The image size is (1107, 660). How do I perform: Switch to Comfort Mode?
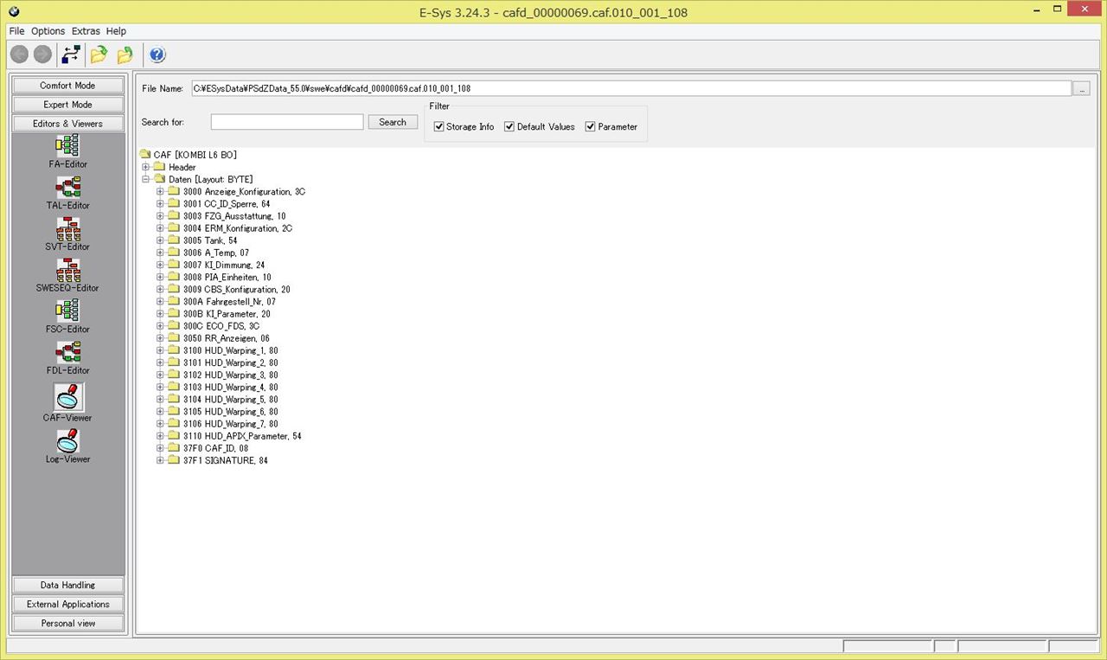[x=68, y=86]
